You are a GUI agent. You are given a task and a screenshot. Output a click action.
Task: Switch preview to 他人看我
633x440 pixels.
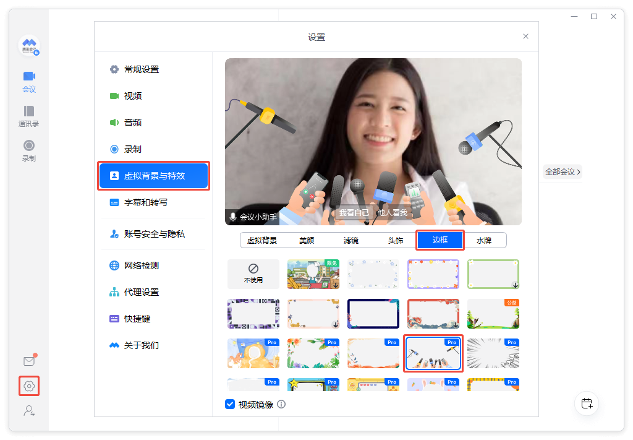coord(393,213)
